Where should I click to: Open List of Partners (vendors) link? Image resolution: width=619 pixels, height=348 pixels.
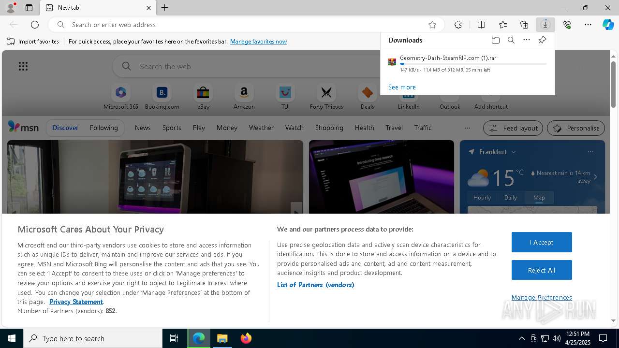316,285
